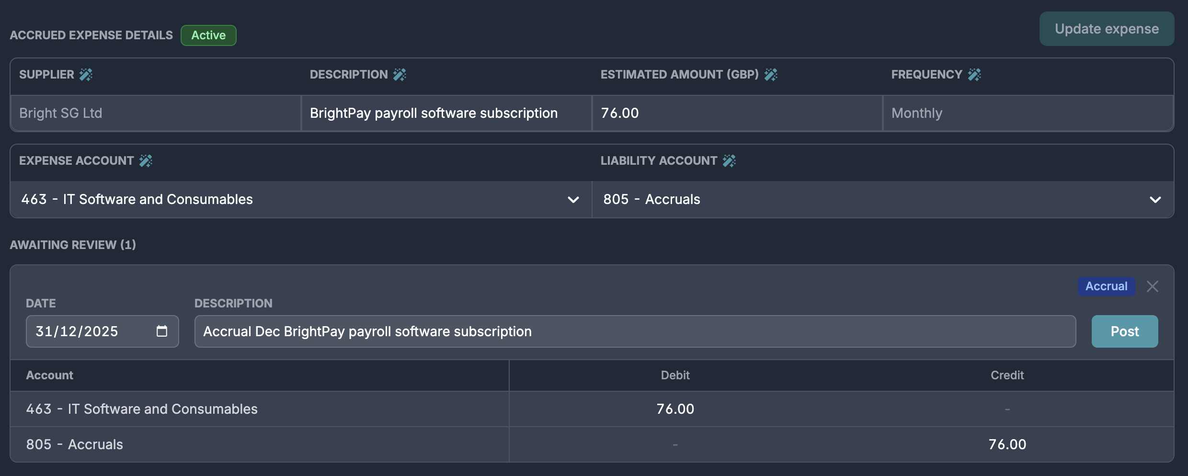The image size is (1188, 476).
Task: Open the Liability Account dropdown
Action: point(883,199)
